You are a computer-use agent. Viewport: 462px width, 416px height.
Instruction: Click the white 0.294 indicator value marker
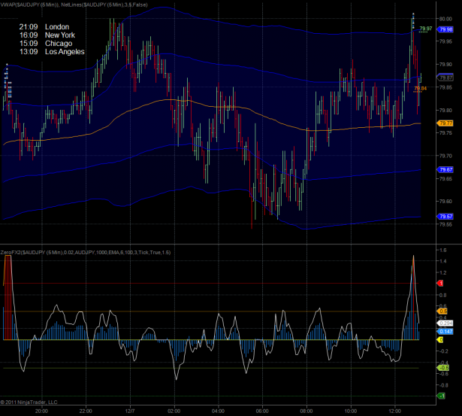(445, 322)
